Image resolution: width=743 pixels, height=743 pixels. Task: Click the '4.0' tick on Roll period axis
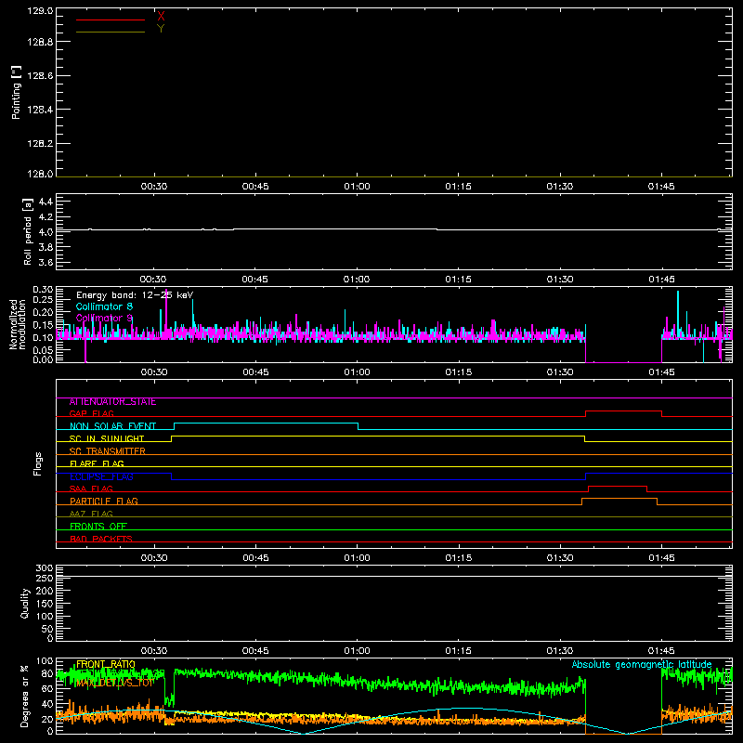tap(46, 232)
